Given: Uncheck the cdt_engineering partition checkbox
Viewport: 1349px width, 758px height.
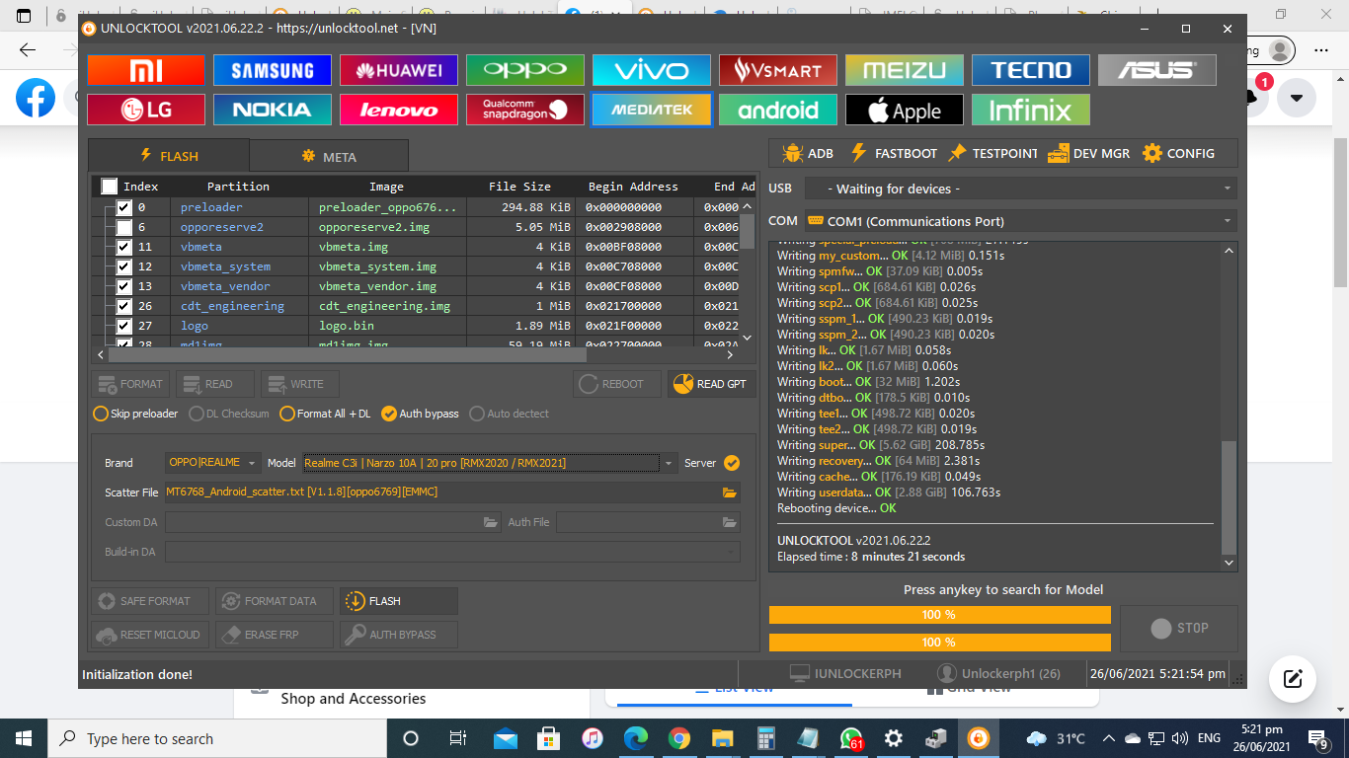Looking at the screenshot, I should (123, 306).
